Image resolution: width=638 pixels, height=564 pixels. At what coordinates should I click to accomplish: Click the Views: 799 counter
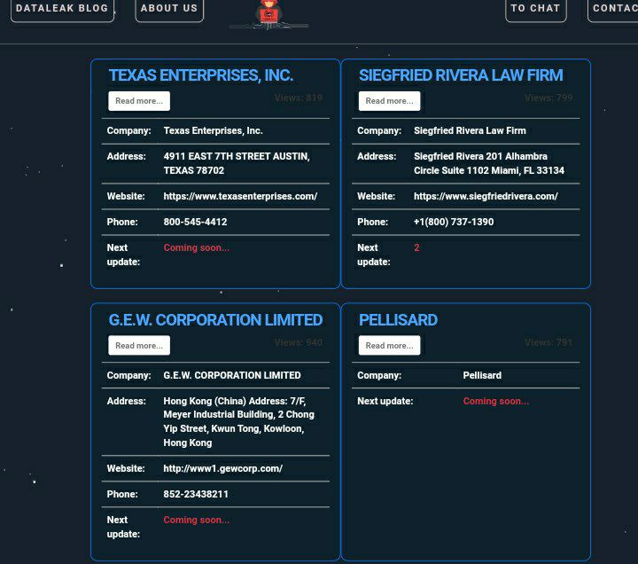tap(549, 98)
